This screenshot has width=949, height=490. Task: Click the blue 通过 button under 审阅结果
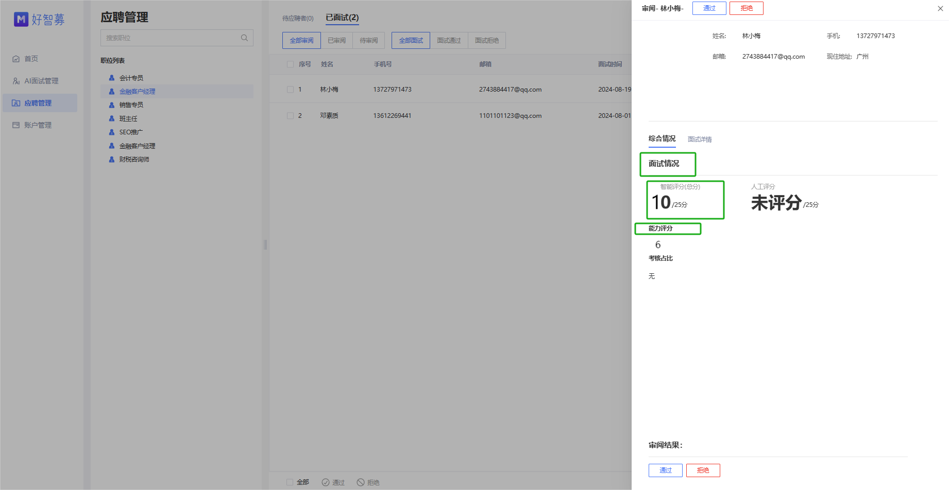(665, 470)
